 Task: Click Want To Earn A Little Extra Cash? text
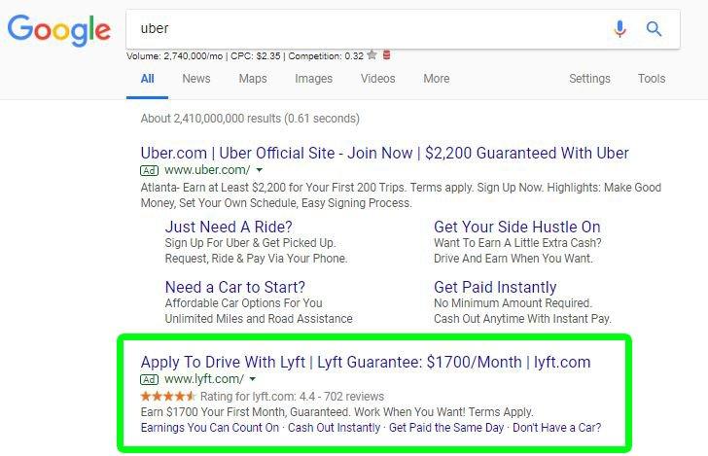pyautogui.click(x=517, y=243)
